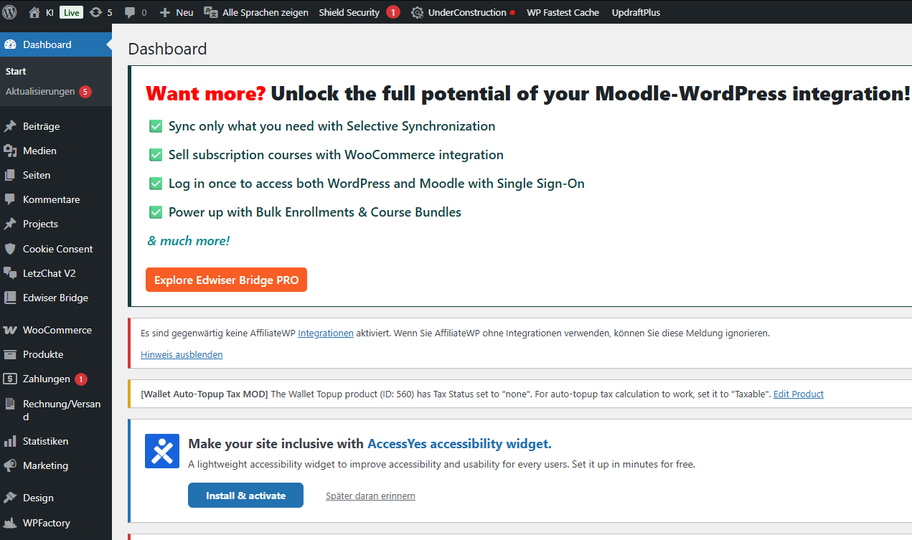Open updates via the refresh arrows icon
912x540 pixels.
click(x=95, y=12)
